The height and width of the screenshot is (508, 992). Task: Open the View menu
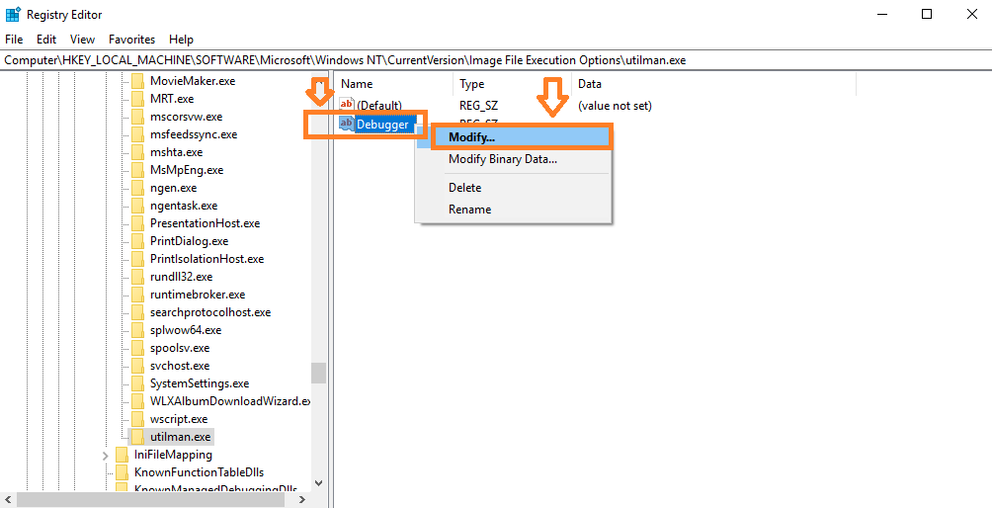point(82,40)
